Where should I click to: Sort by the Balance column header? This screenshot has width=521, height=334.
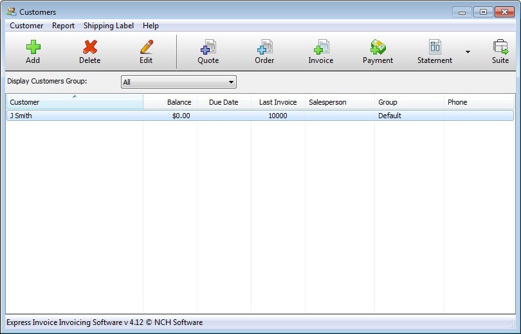point(170,102)
